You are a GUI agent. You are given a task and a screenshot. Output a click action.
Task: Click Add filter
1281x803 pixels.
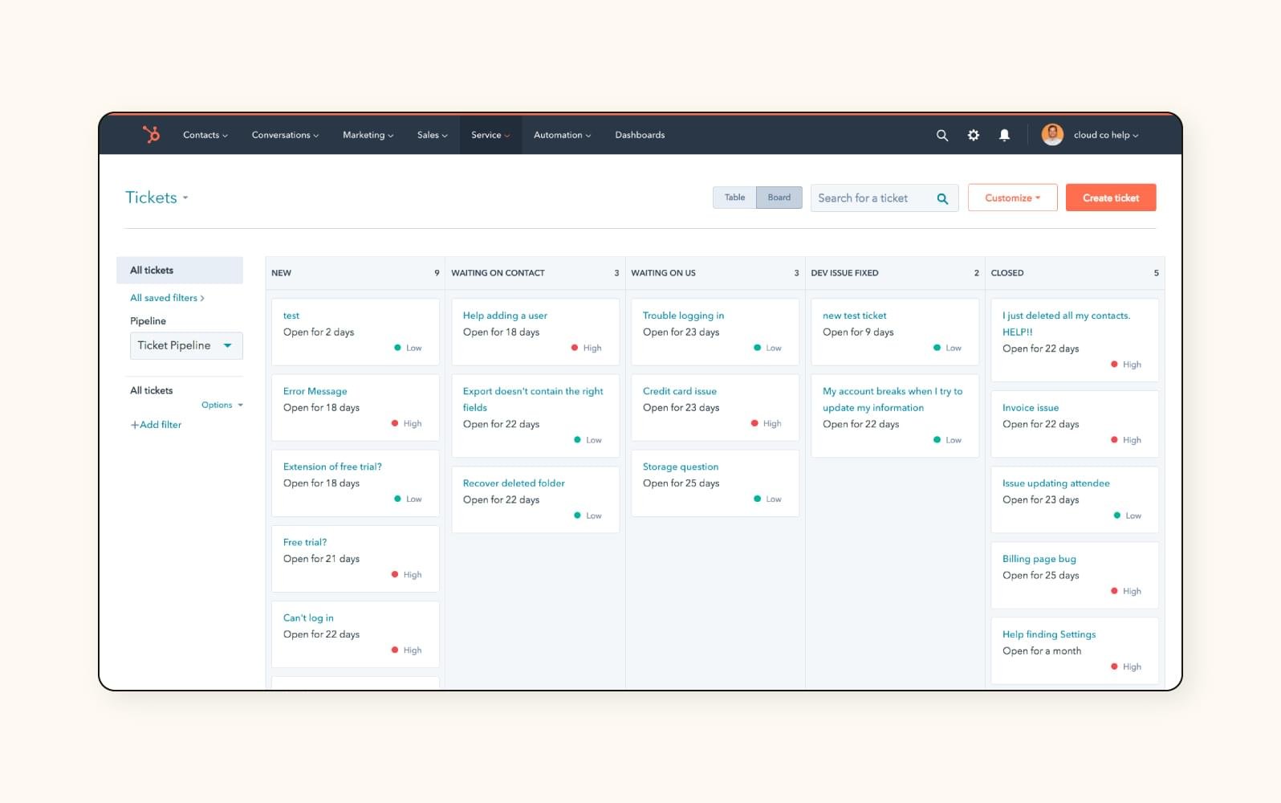click(x=157, y=425)
